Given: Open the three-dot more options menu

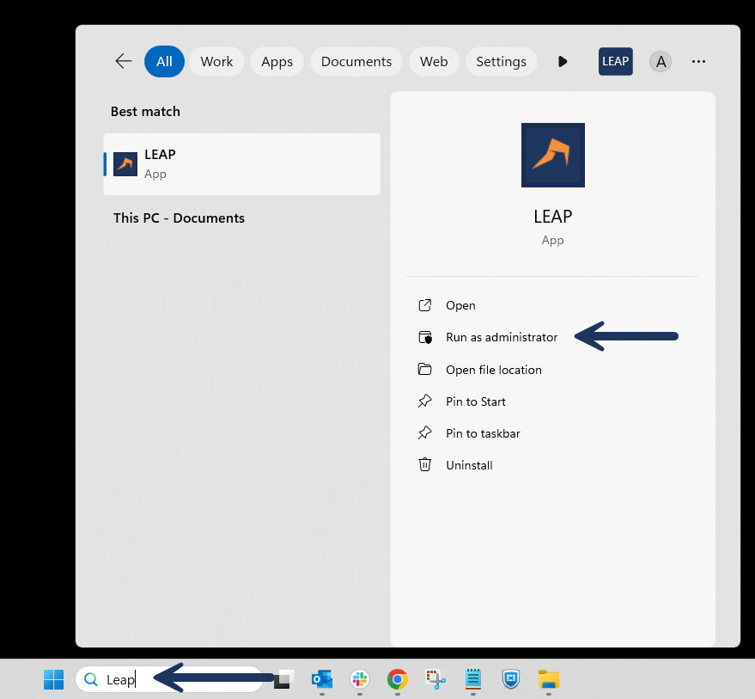Looking at the screenshot, I should [x=698, y=62].
